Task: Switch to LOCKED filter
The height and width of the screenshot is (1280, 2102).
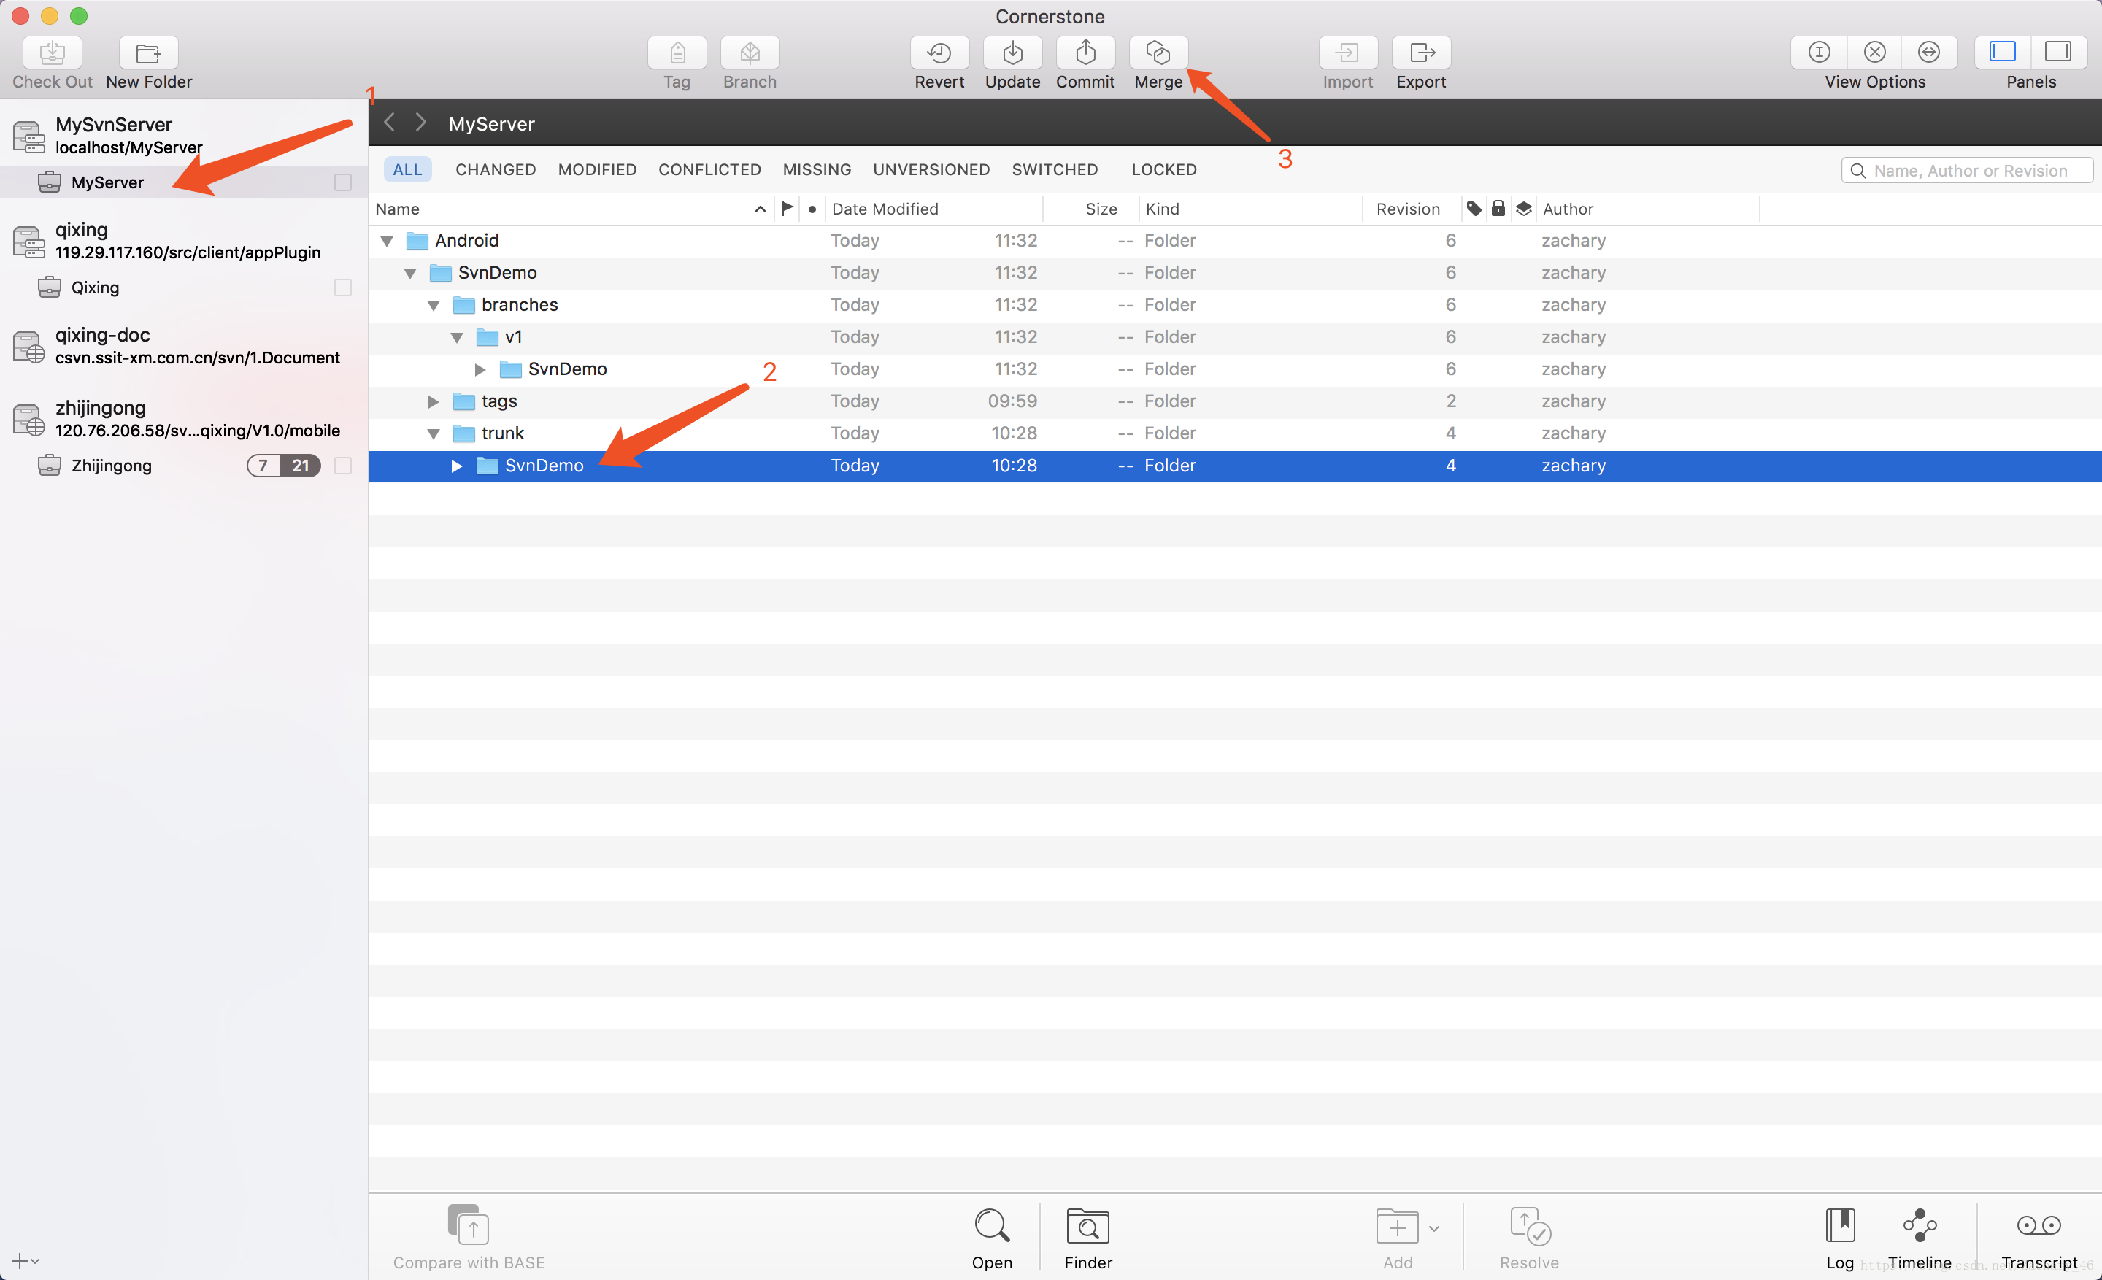Action: (x=1163, y=170)
